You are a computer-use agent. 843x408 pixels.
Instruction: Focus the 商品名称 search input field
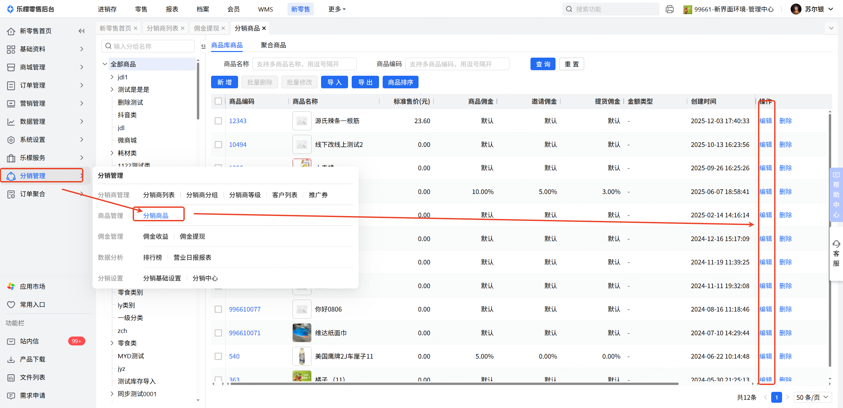[x=304, y=64]
